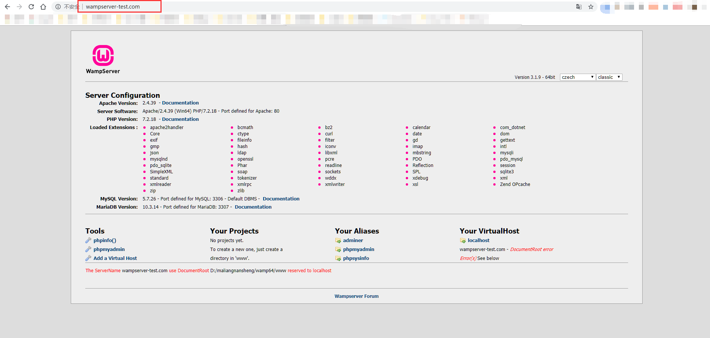
Task: Open the Apache Documentation link
Action: (x=180, y=103)
